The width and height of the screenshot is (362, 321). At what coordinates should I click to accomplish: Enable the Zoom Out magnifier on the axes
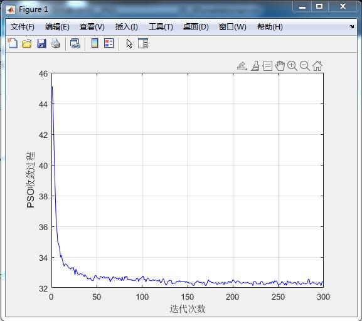(304, 66)
